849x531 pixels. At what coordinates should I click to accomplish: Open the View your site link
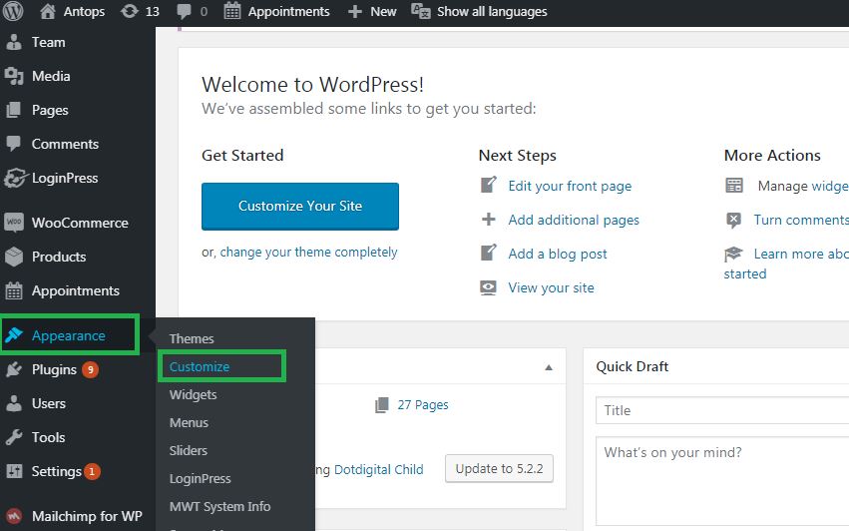pyautogui.click(x=551, y=287)
